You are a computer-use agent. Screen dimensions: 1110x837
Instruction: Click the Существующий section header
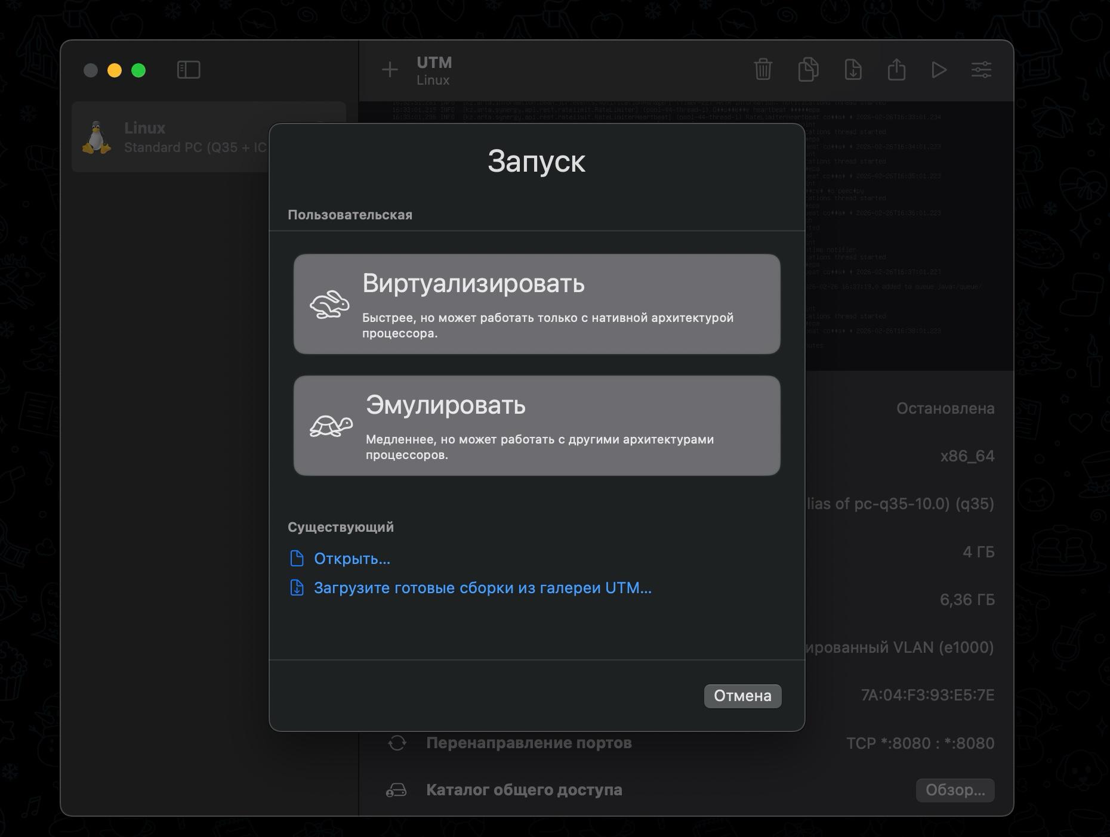[341, 527]
